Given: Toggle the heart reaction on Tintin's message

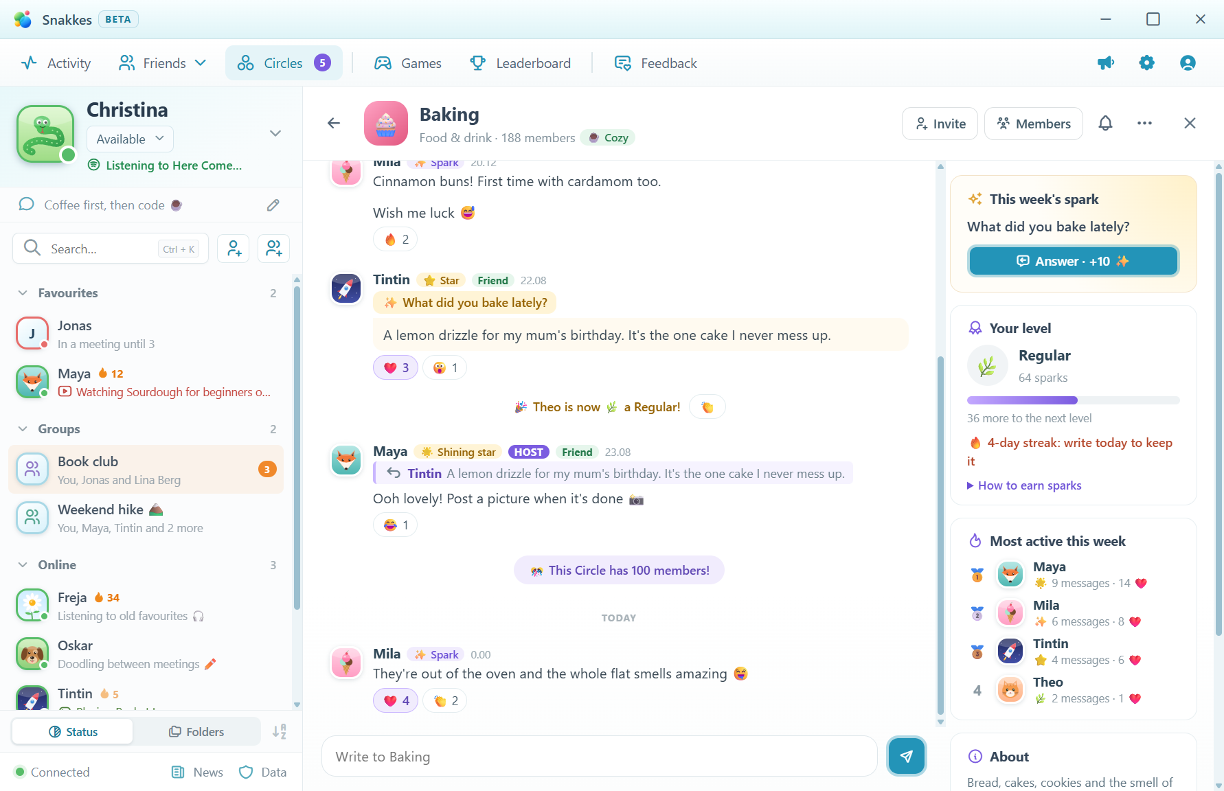Looking at the screenshot, I should [396, 368].
